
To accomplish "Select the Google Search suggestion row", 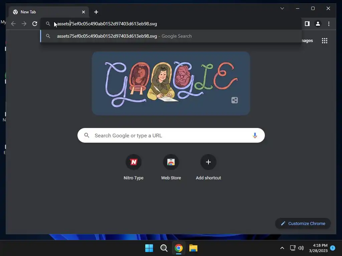I will [171, 36].
